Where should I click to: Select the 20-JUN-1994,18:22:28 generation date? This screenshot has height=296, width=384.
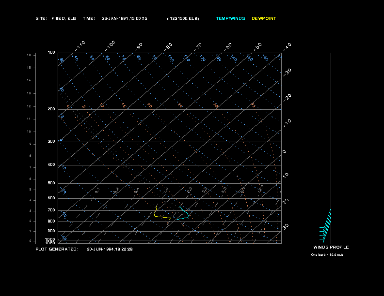pyautogui.click(x=110, y=249)
